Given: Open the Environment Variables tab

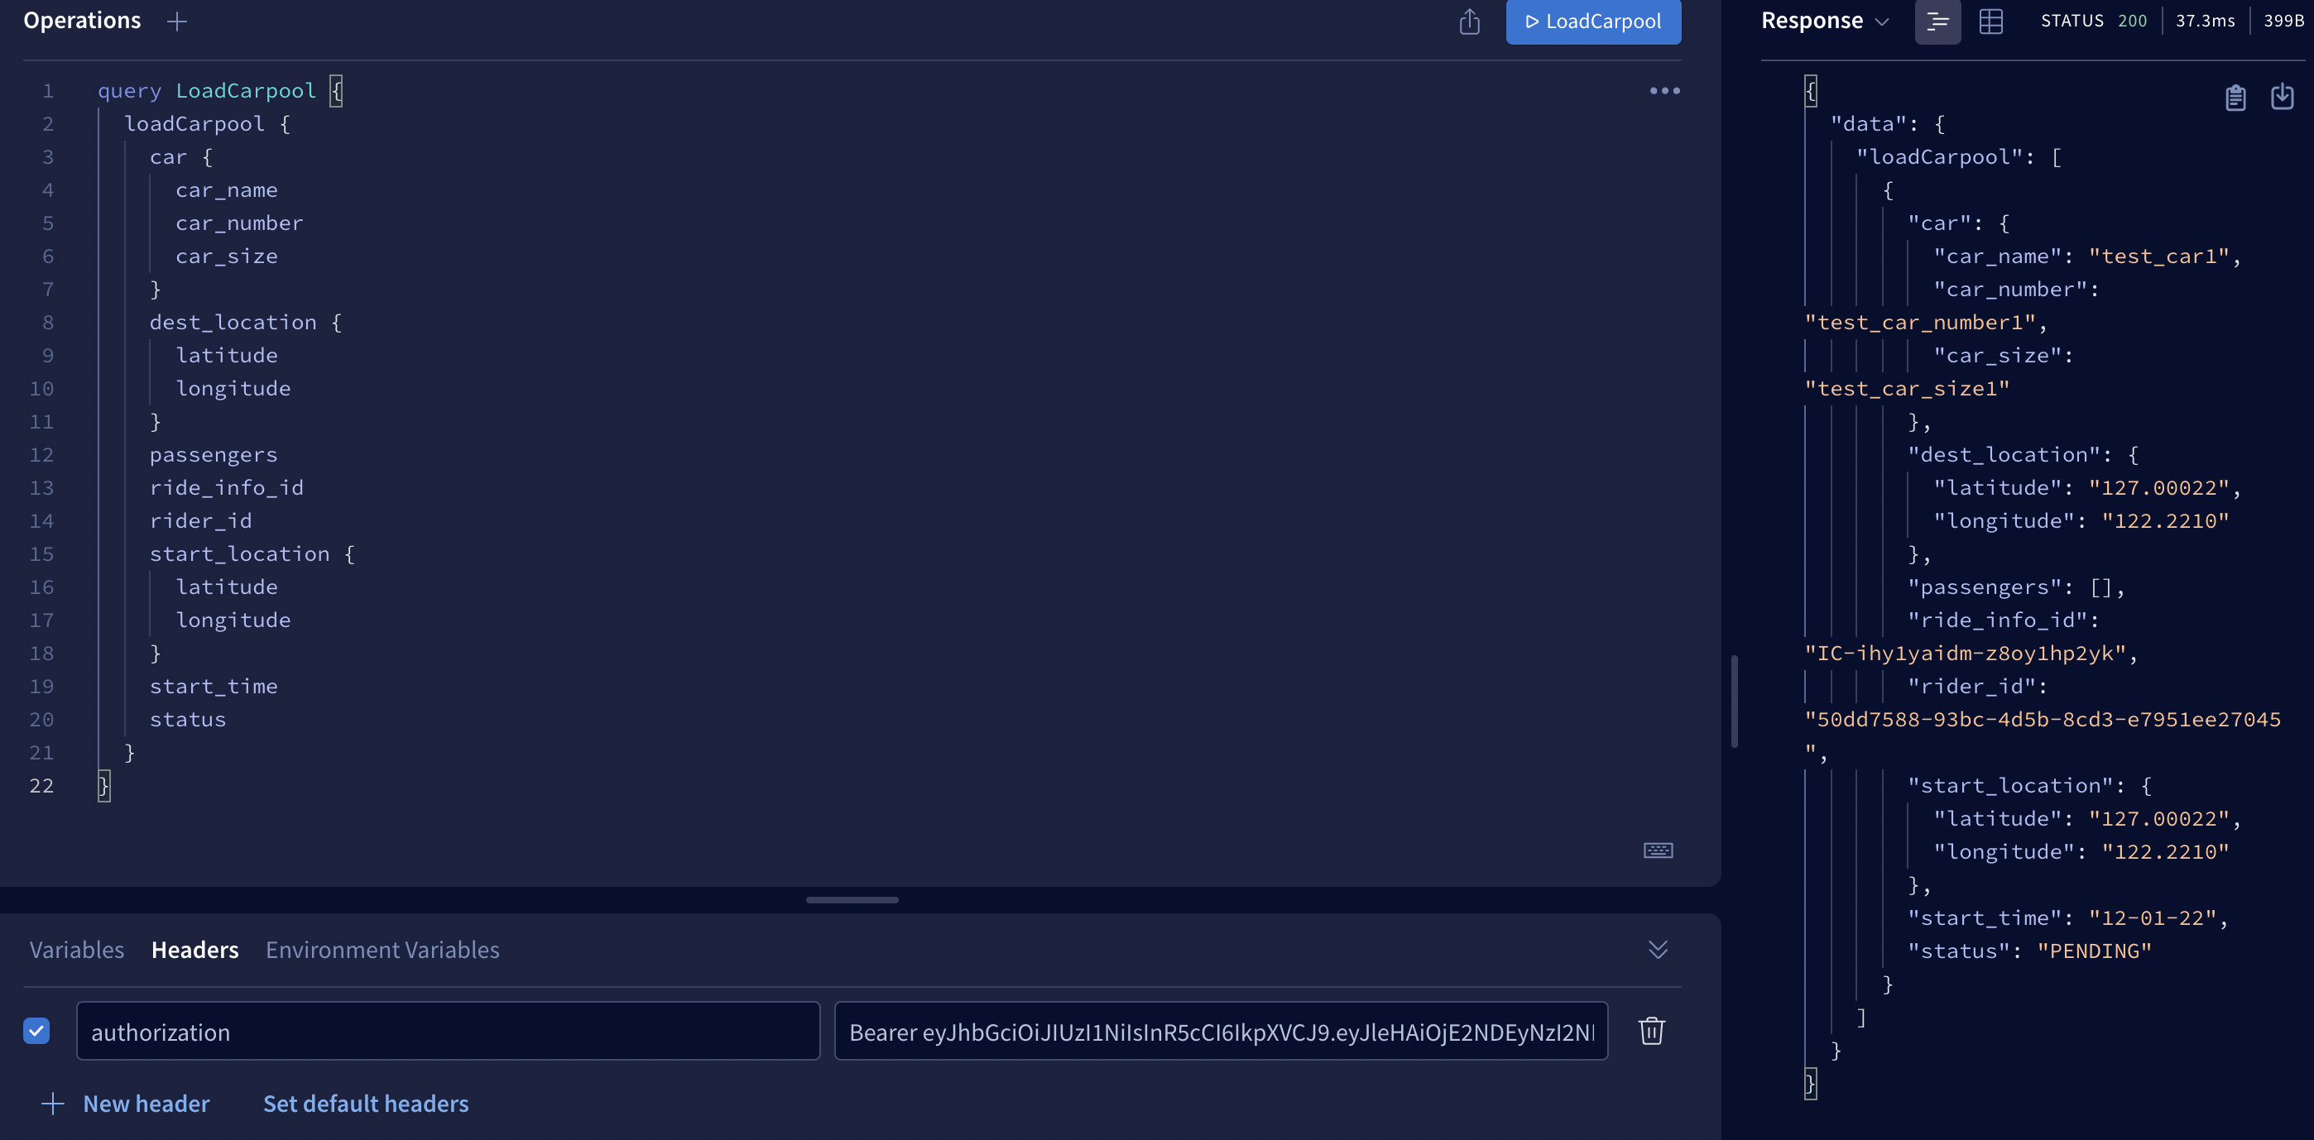Looking at the screenshot, I should [x=382, y=950].
